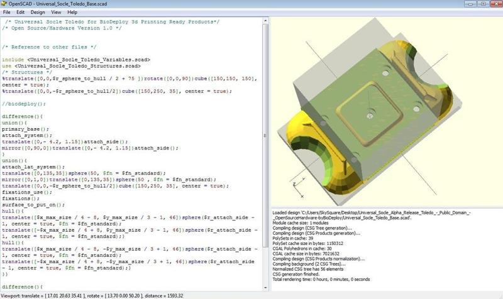Click the editor scrollbar down arrow
Screen dimensions: 503x299
click(x=265, y=288)
